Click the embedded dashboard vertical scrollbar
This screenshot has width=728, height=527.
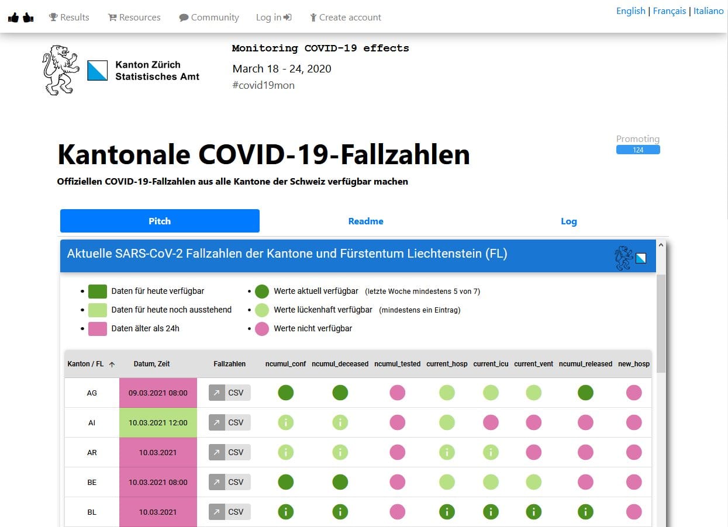pyautogui.click(x=661, y=321)
